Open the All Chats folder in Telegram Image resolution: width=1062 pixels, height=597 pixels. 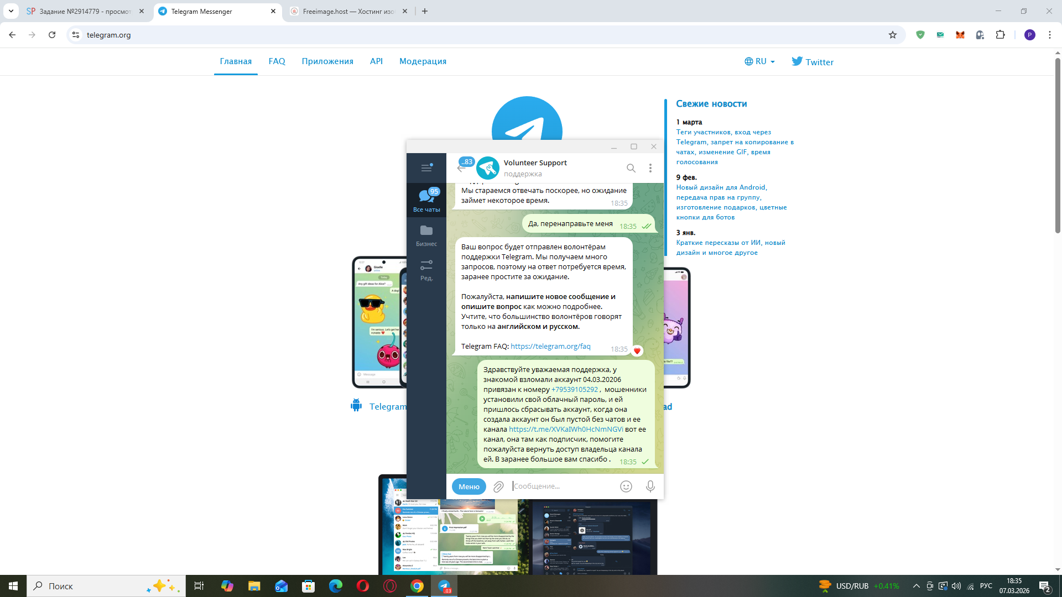point(426,200)
